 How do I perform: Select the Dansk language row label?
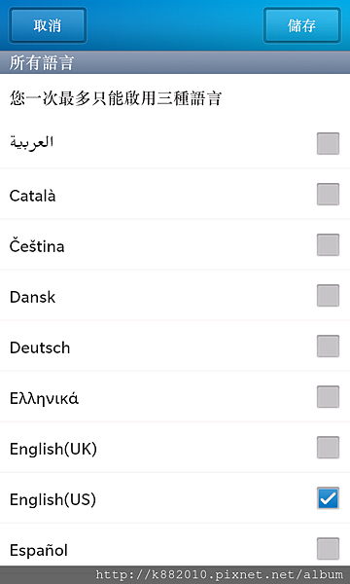[x=32, y=297]
